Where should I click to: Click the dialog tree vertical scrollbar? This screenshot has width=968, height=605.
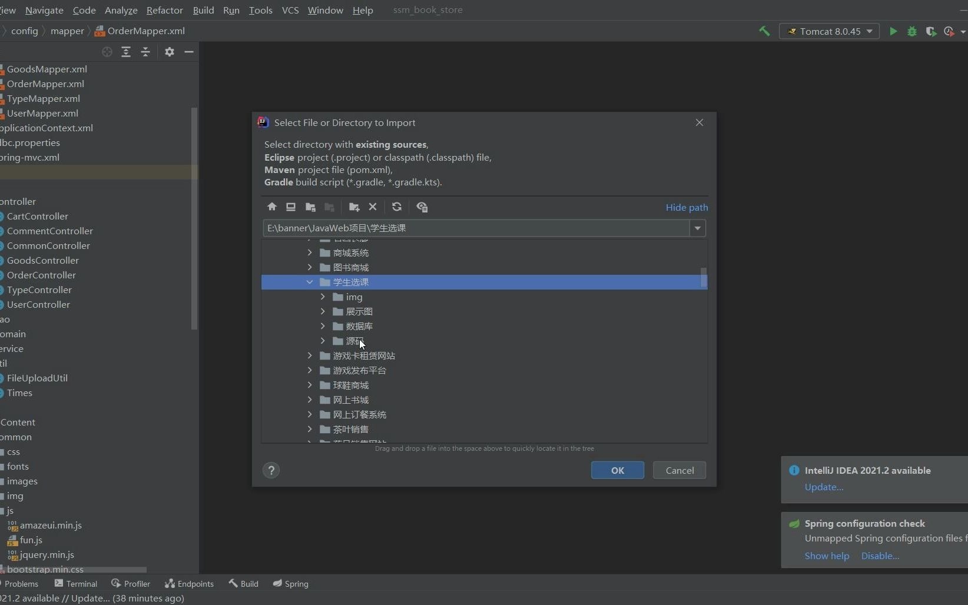click(703, 278)
